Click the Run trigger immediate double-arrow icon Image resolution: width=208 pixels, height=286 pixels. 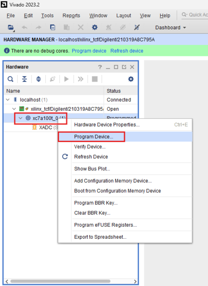coord(80,79)
